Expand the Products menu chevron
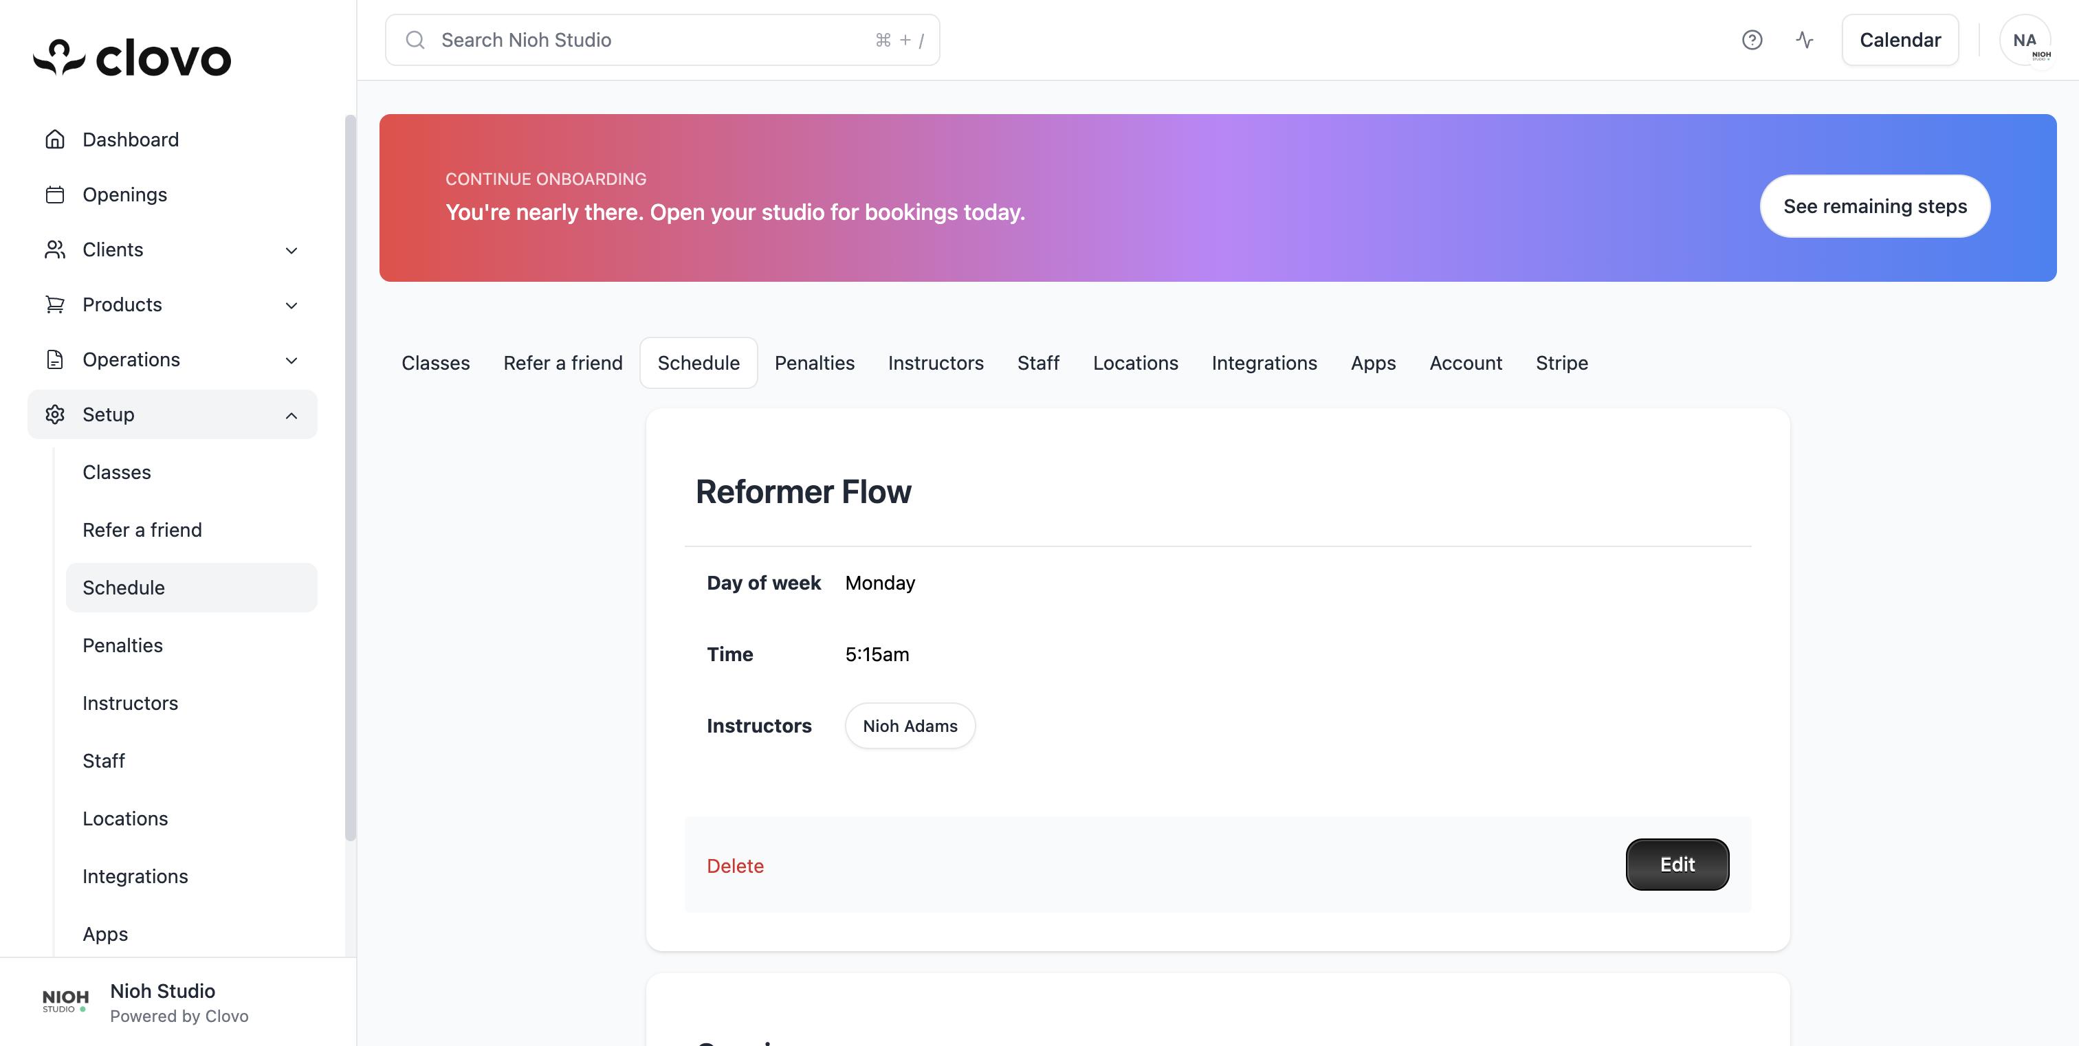The image size is (2079, 1046). click(291, 305)
